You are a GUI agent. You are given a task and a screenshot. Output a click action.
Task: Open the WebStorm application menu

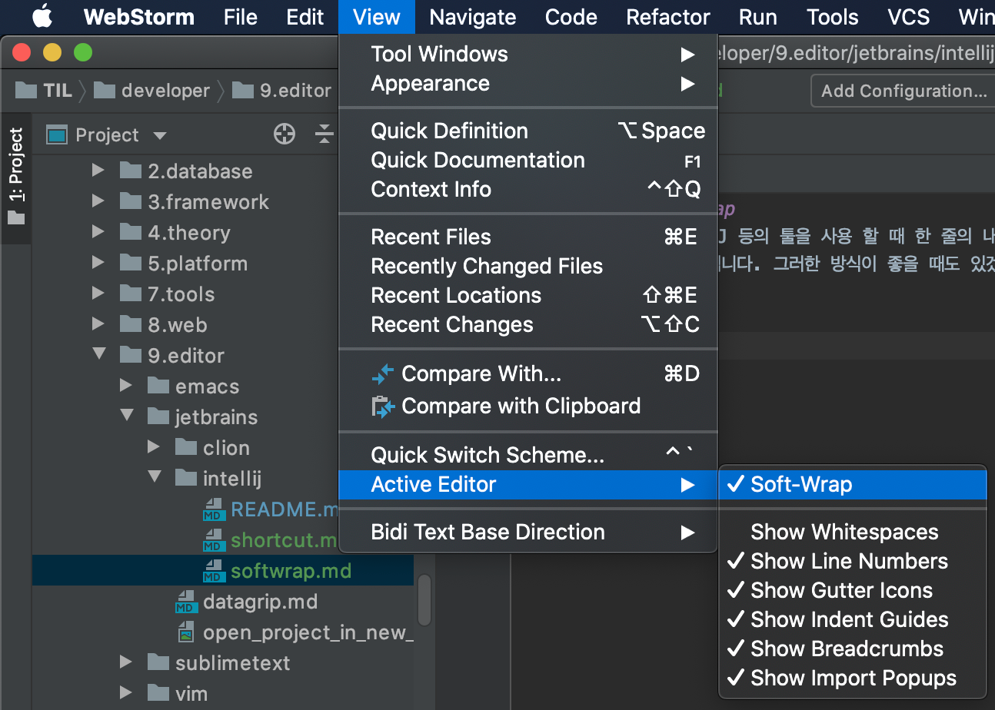139,17
